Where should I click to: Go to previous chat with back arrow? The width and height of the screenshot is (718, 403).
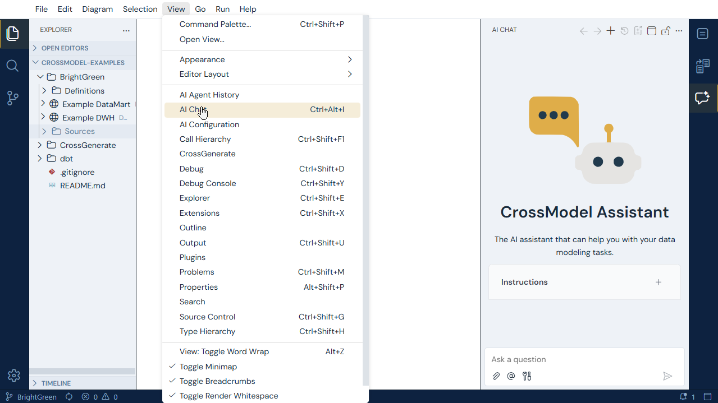coord(584,31)
